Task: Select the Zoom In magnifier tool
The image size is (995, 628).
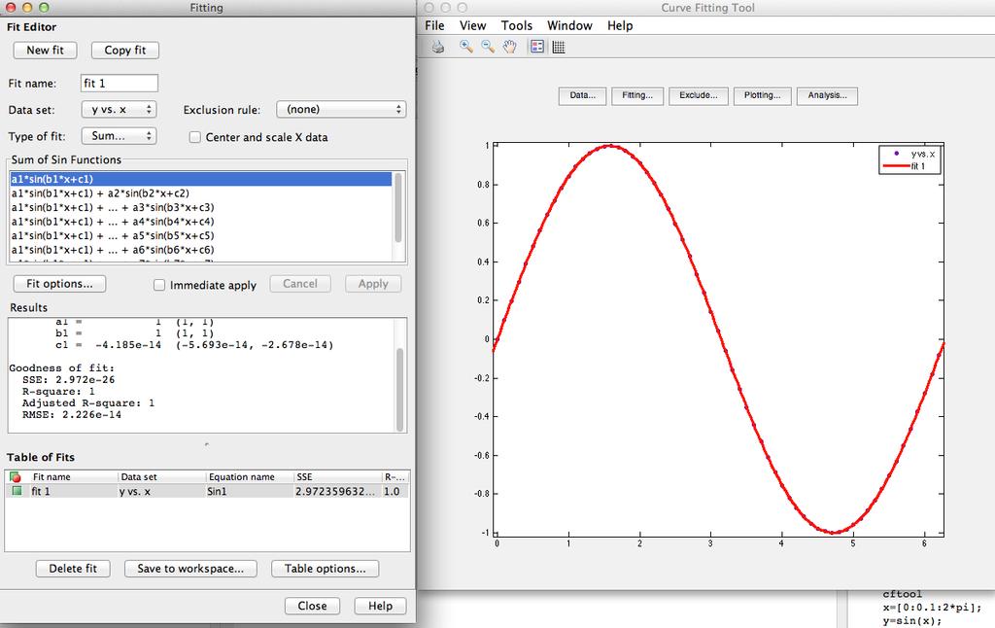Action: coord(465,47)
